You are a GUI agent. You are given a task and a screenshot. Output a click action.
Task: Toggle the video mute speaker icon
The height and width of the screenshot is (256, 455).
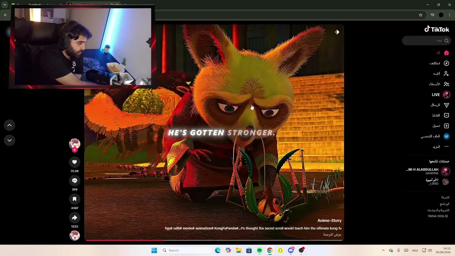point(337,32)
